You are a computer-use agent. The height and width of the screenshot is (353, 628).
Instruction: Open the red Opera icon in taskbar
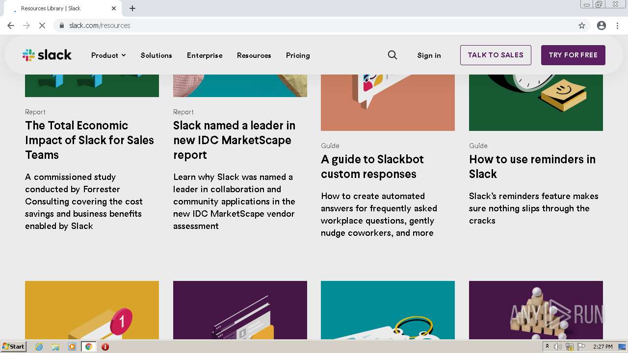[105, 347]
